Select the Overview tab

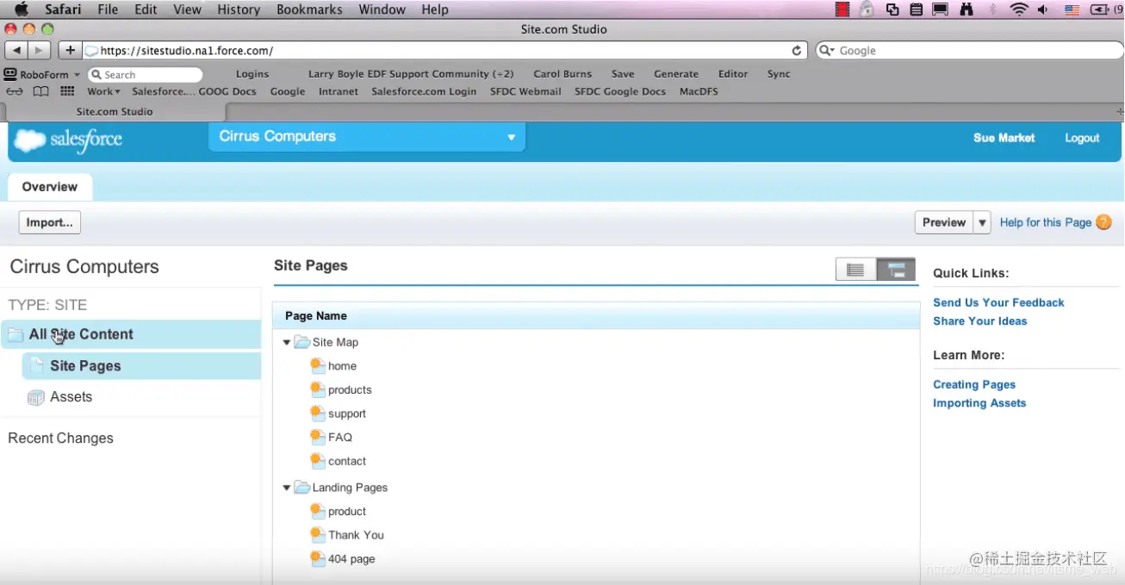coord(50,187)
